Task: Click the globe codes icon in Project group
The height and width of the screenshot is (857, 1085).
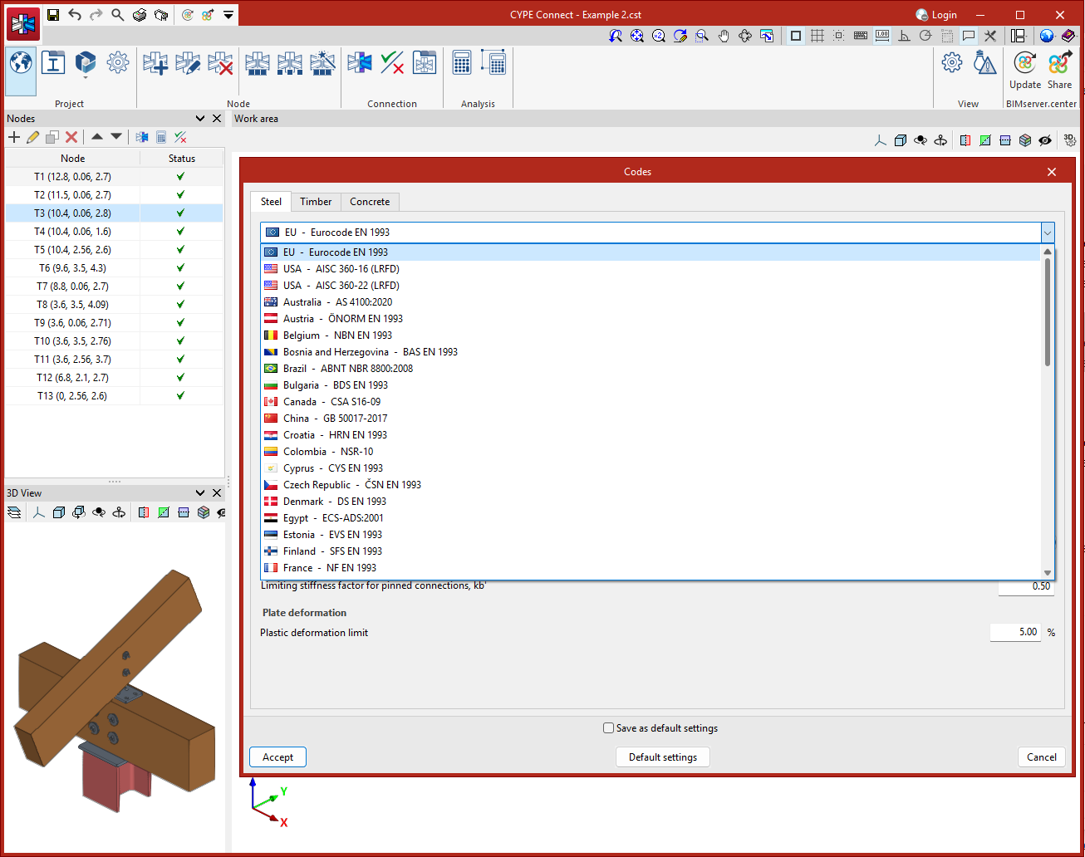Action: [x=21, y=64]
